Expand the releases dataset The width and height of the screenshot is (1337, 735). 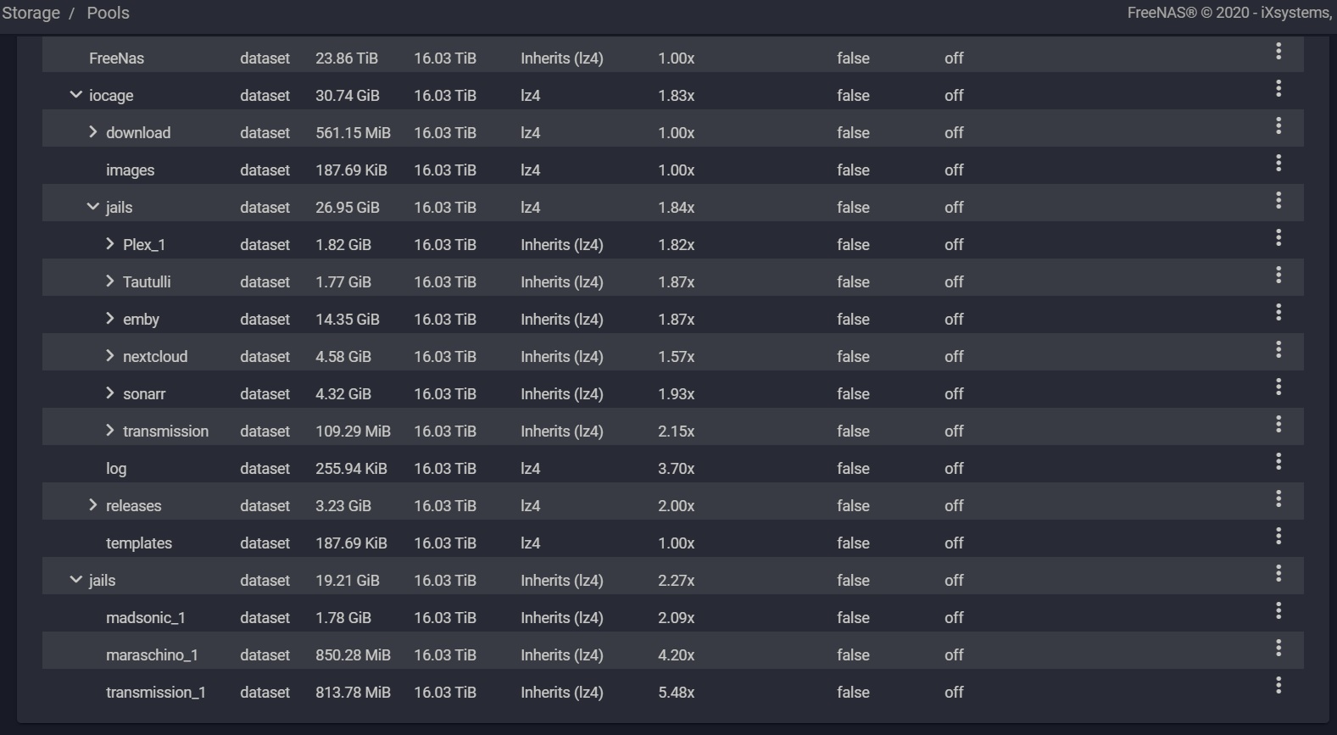(93, 505)
